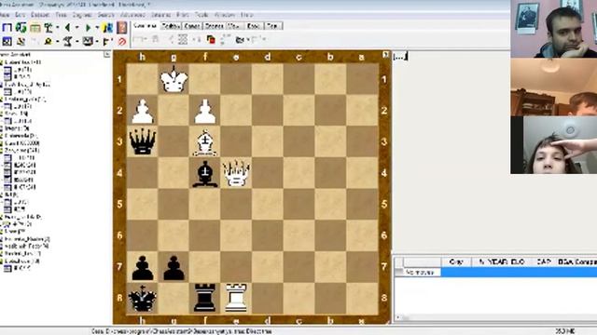Select the black pawn on h7
Viewport: 597px width, 335px height.
pos(143,268)
